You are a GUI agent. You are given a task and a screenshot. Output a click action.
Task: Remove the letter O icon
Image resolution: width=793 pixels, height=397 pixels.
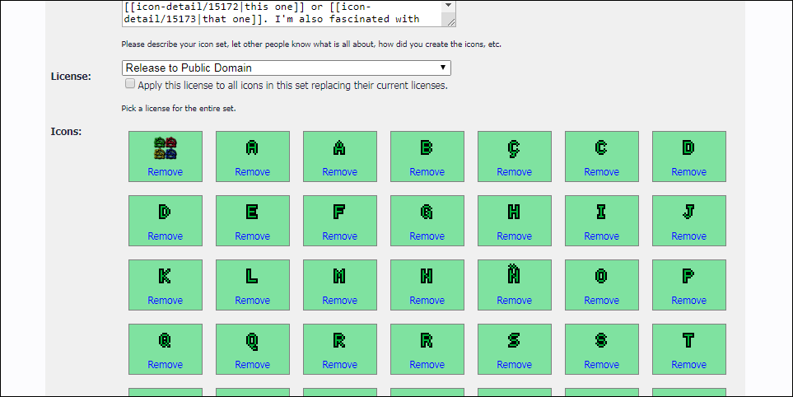pyautogui.click(x=601, y=301)
